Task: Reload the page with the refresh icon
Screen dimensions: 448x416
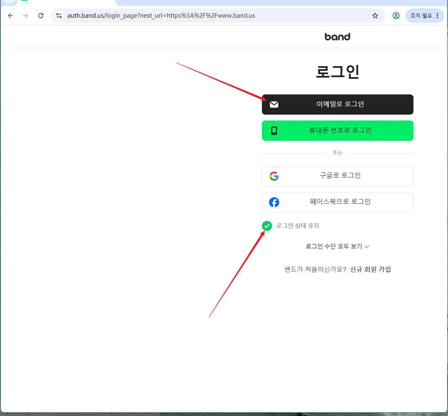Action: tap(41, 16)
